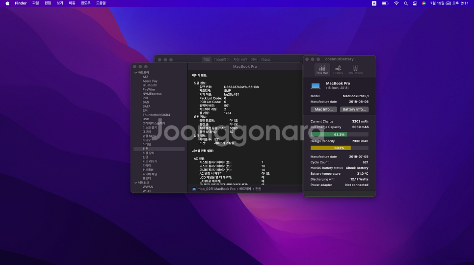Select the highlighted 전원 item in sidebar
The width and height of the screenshot is (474, 265).
tap(159, 149)
